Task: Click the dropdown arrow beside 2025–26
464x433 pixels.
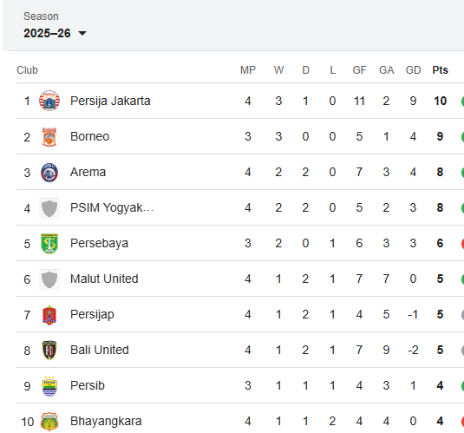Action: pos(82,33)
